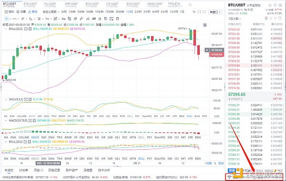The height and width of the screenshot is (181, 286).
Task: Open SKDJ(9,3,3) indicator settings icon
Action: pos(26,99)
